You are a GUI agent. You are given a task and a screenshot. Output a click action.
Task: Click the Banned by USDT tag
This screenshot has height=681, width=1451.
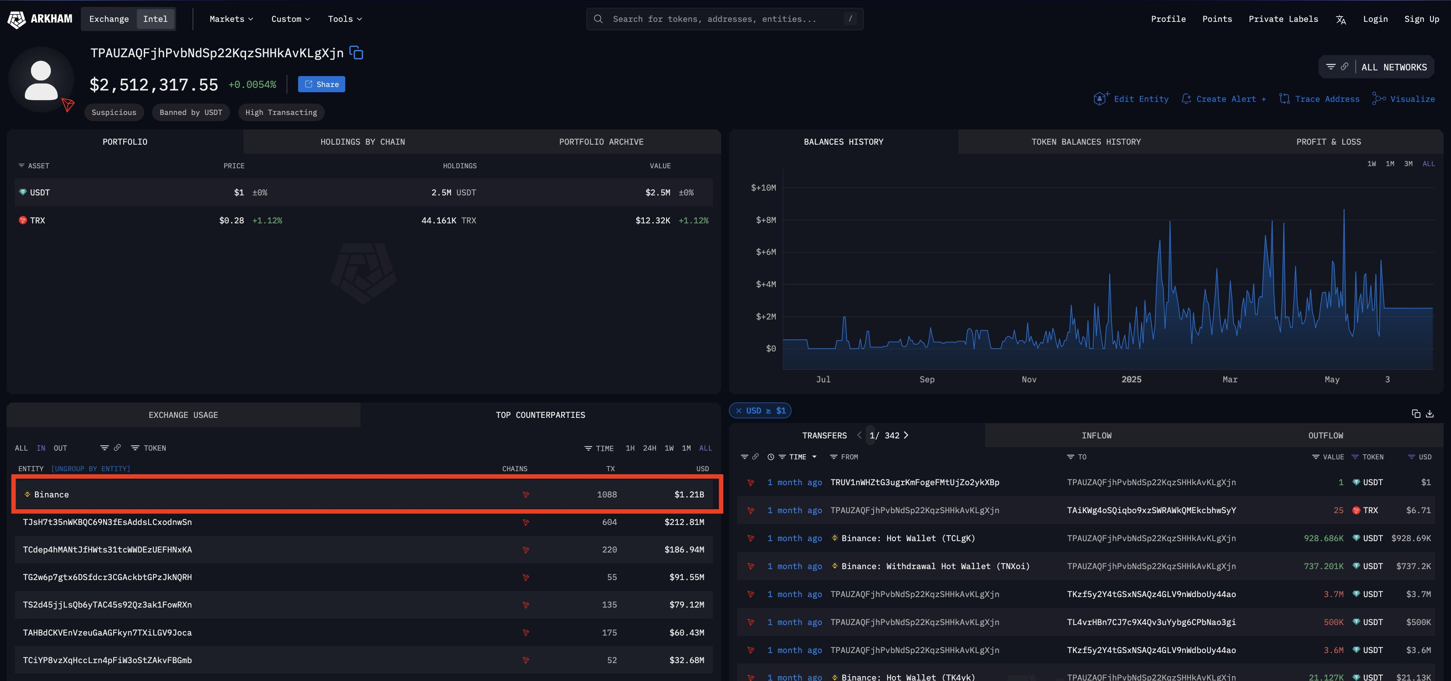pyautogui.click(x=191, y=112)
